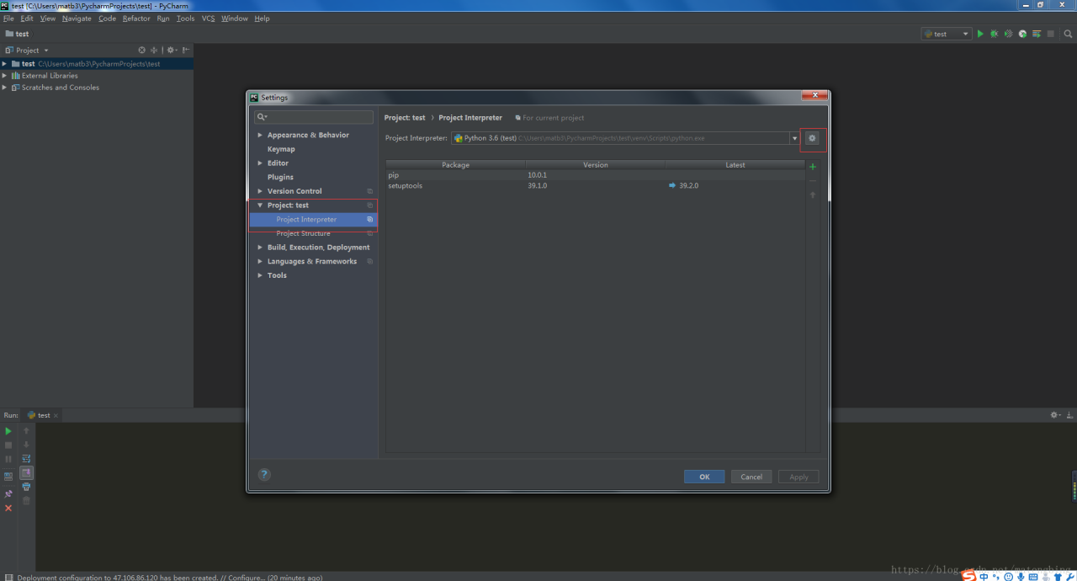Click OK in Settings dialog
The height and width of the screenshot is (581, 1077).
[704, 477]
